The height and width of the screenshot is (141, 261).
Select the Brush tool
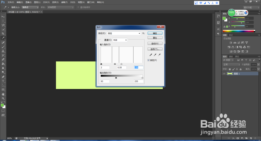point(3,47)
